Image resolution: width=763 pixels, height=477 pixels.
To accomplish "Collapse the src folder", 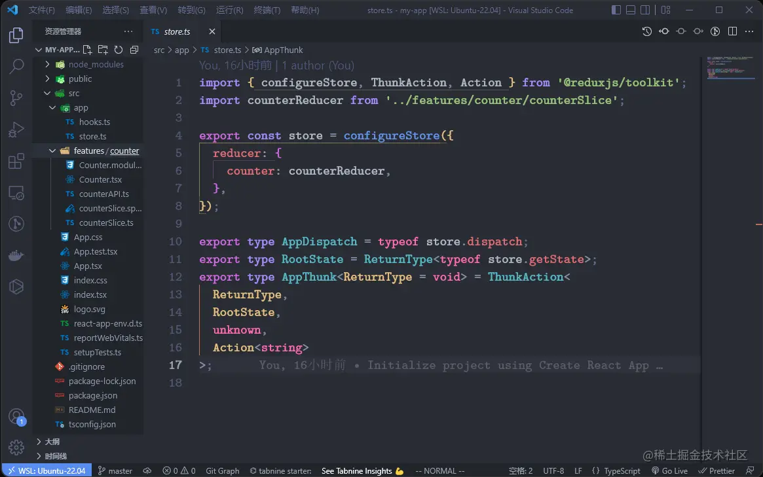I will [x=88, y=94].
